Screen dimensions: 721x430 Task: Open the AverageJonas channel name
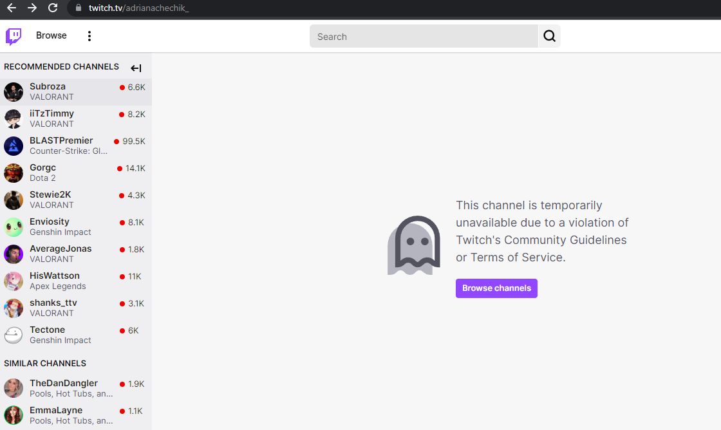[x=61, y=249]
